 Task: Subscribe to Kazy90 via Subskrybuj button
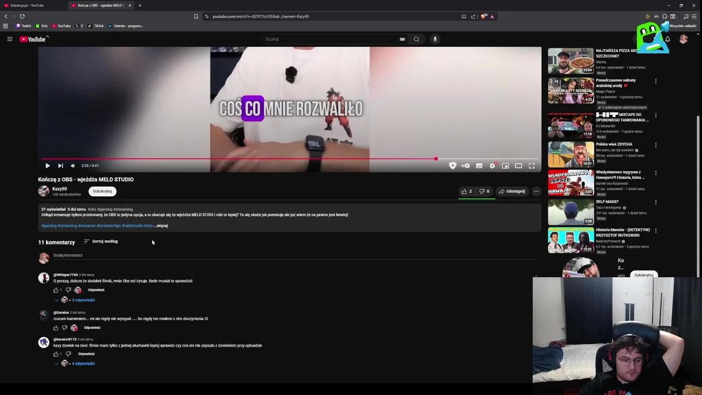coord(102,191)
